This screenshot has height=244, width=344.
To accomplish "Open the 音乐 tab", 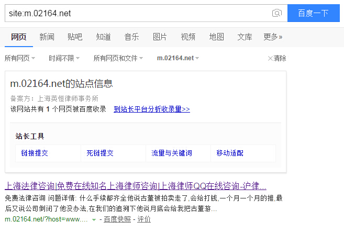I will (x=131, y=37).
